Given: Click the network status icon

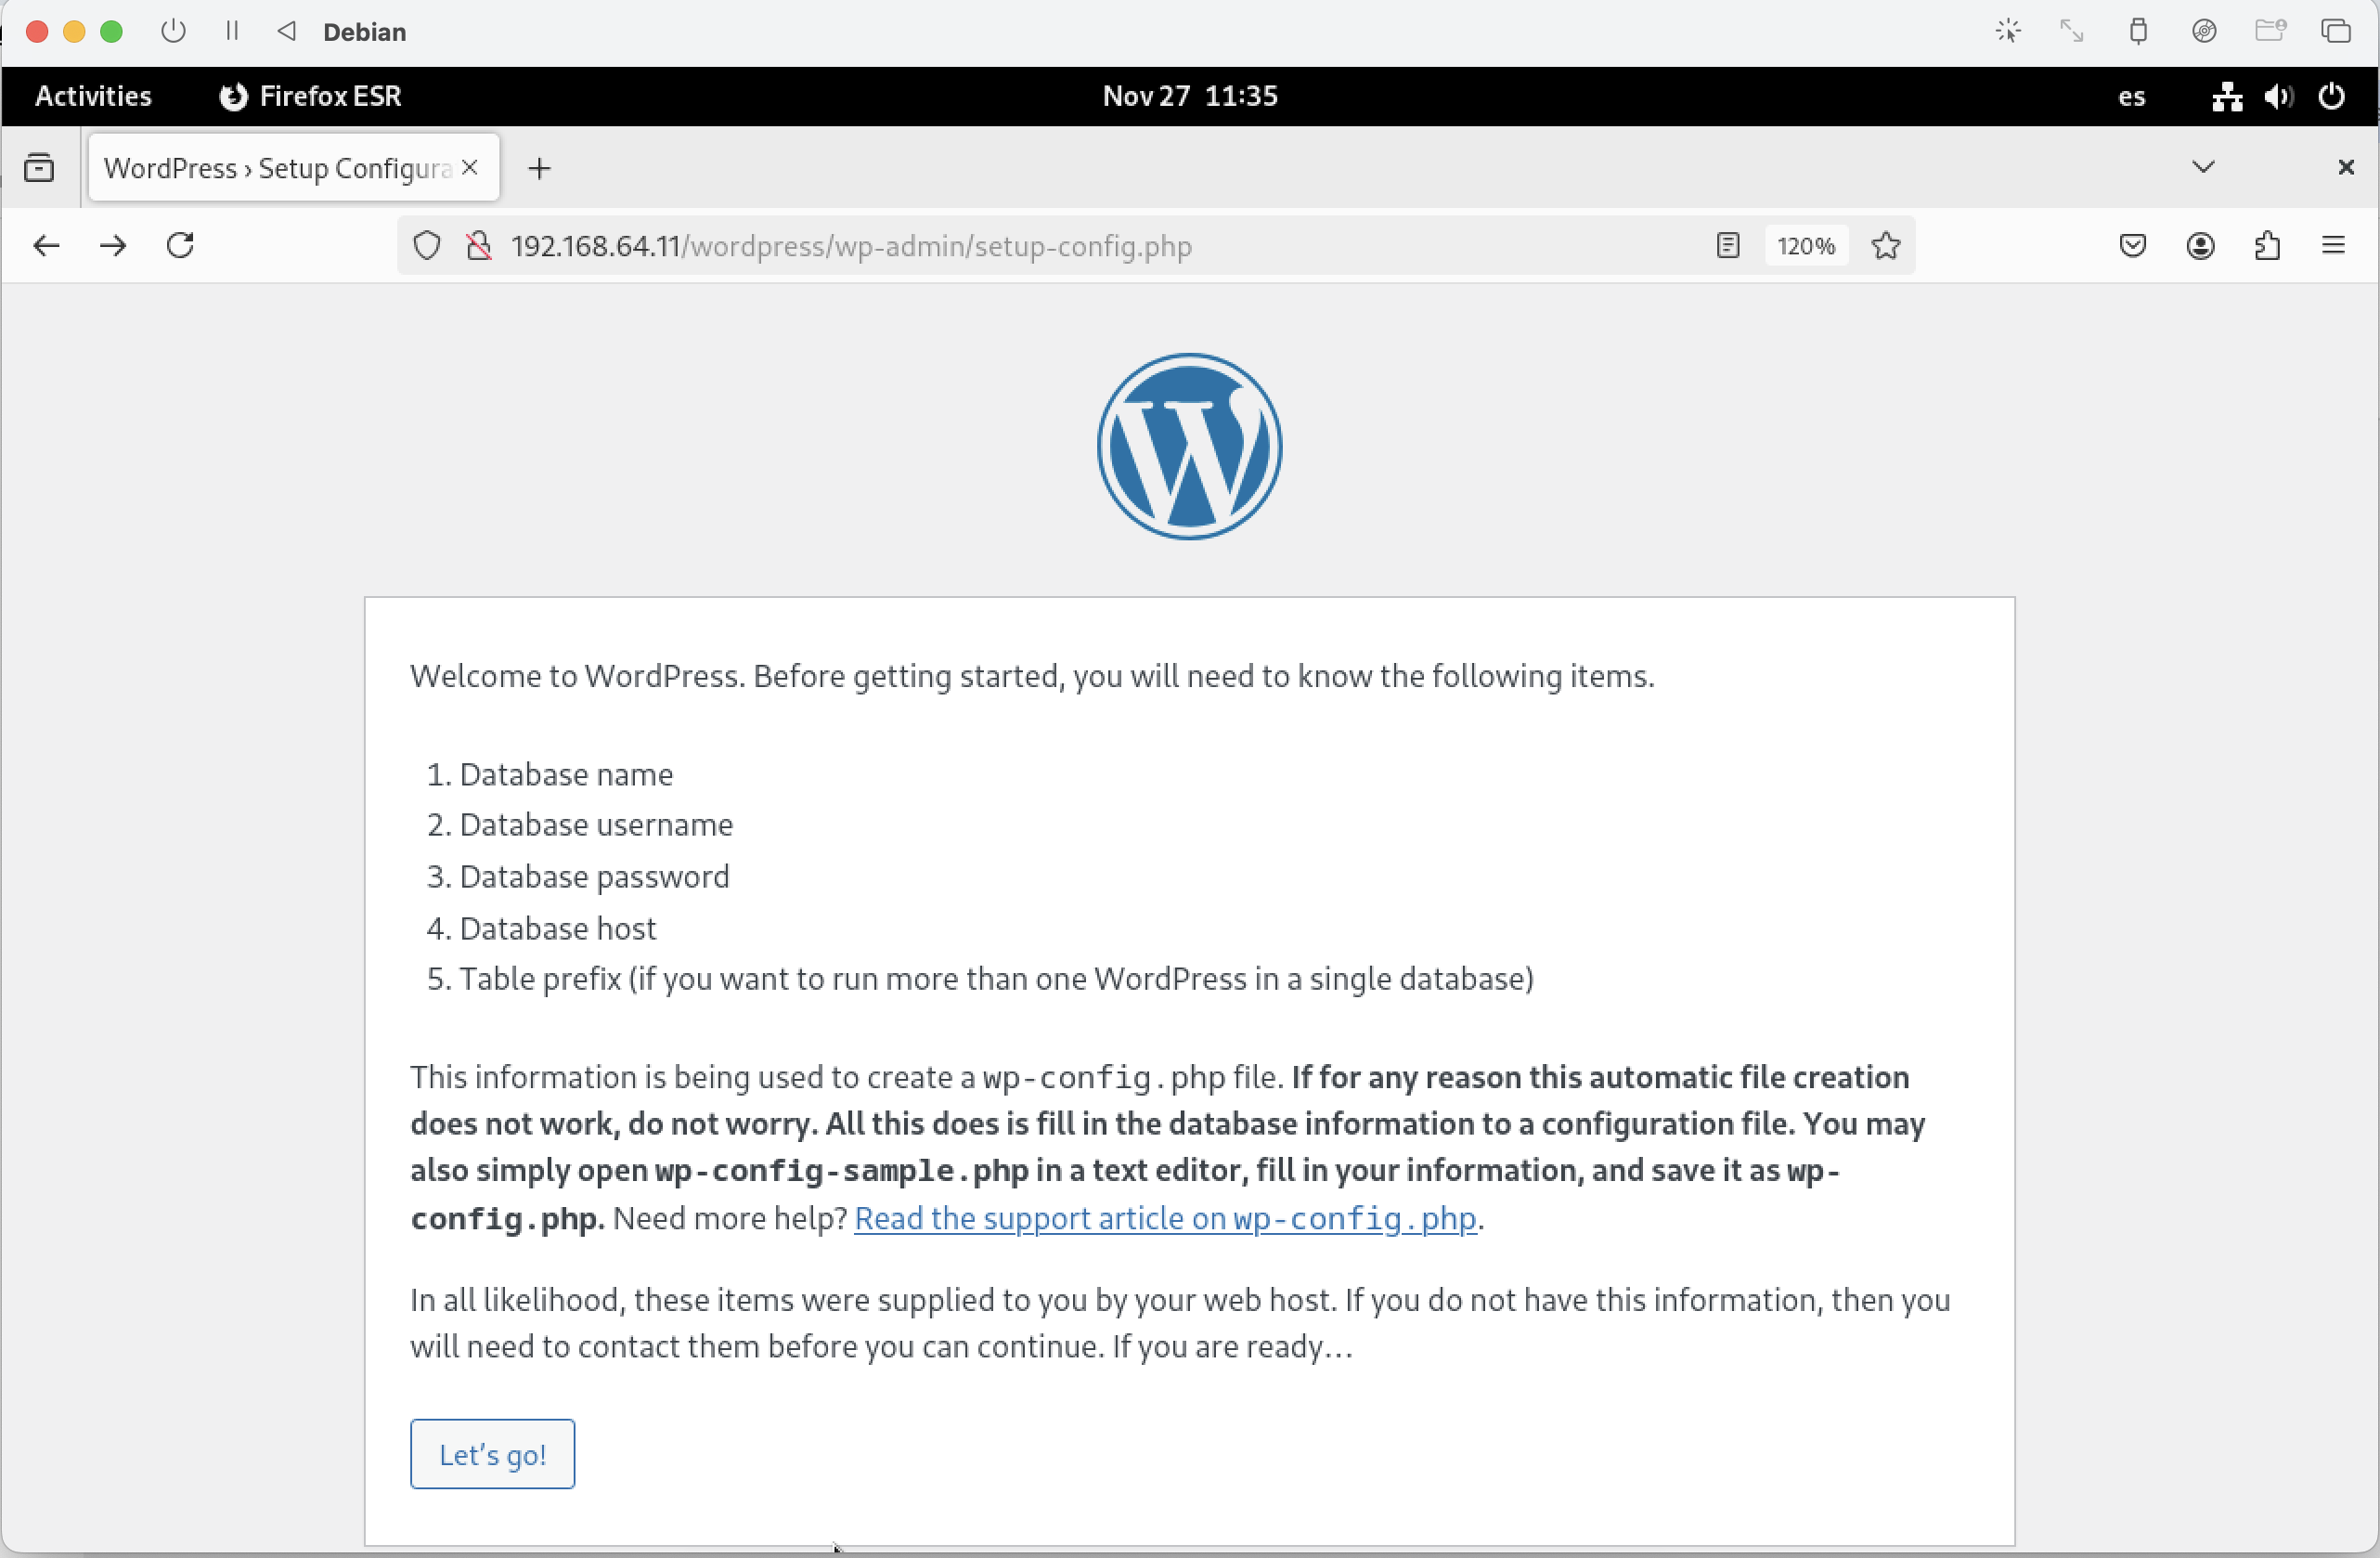Looking at the screenshot, I should coord(2227,97).
